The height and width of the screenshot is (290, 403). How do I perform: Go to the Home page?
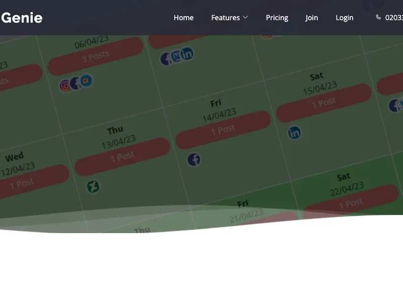point(183,18)
